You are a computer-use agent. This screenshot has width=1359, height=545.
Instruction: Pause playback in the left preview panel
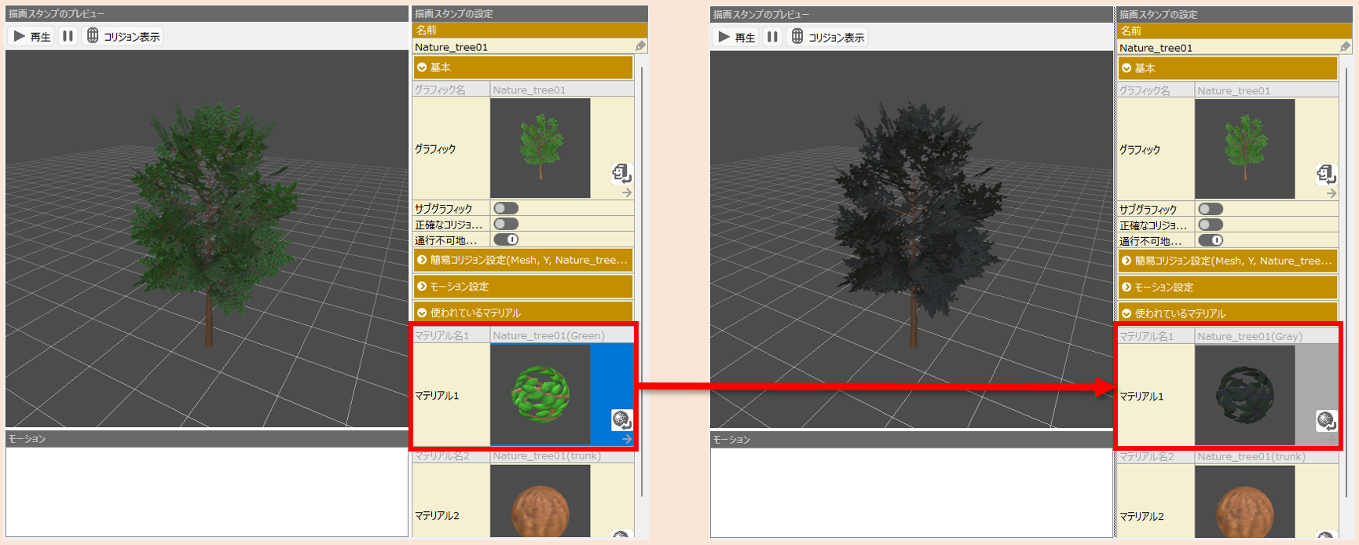(68, 36)
